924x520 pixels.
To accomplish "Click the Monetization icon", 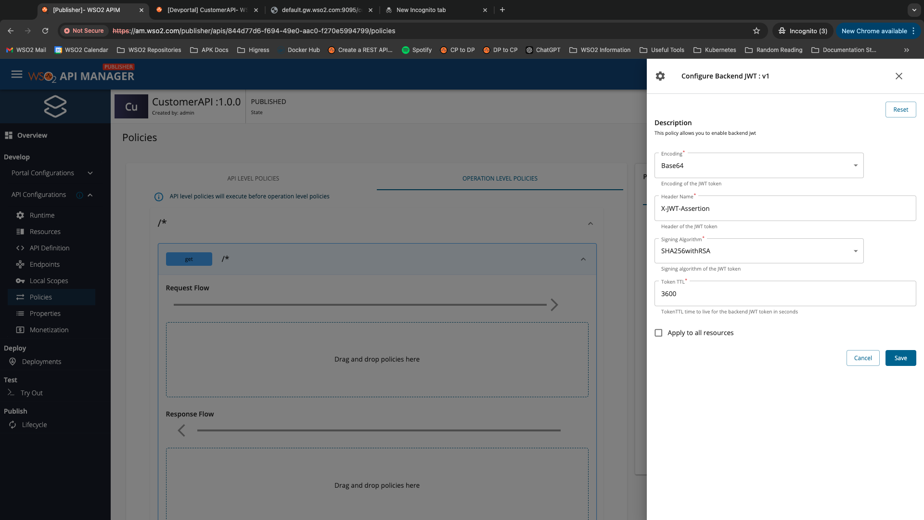I will [20, 330].
